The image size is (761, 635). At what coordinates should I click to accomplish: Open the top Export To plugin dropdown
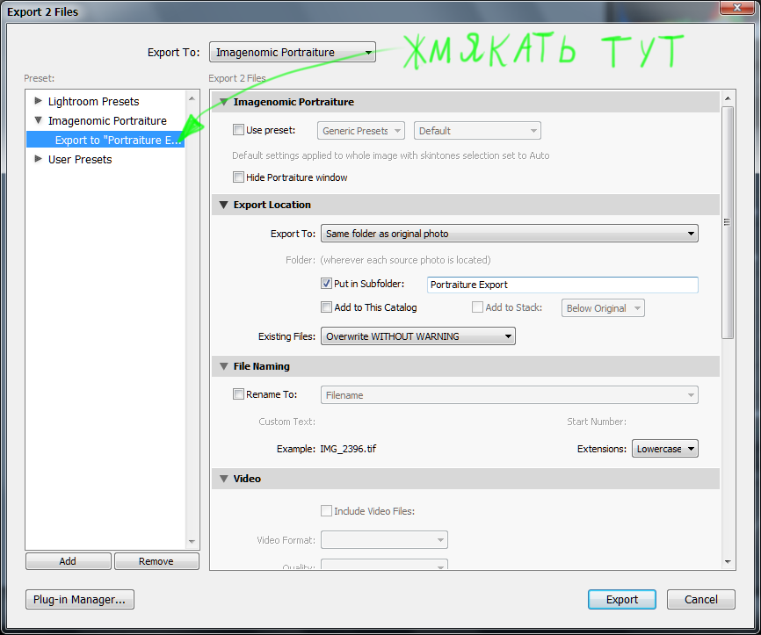(293, 53)
